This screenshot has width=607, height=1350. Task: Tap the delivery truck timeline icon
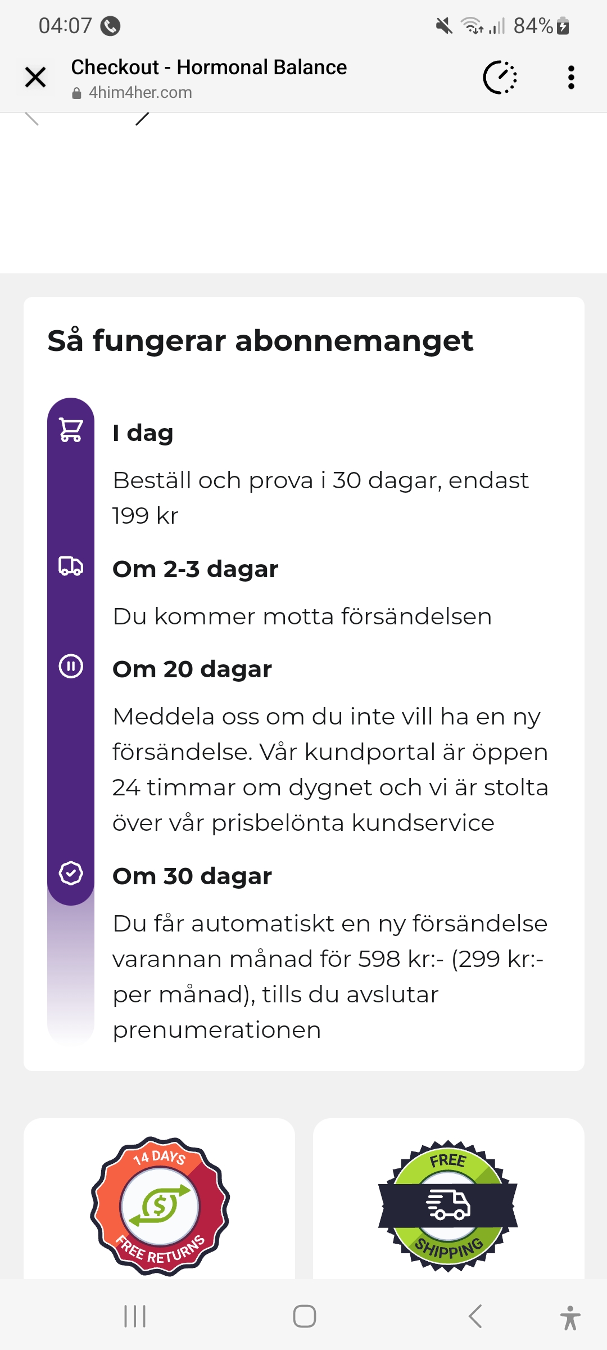[x=71, y=566]
